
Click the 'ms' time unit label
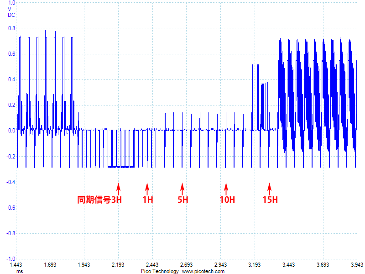click(x=20, y=271)
